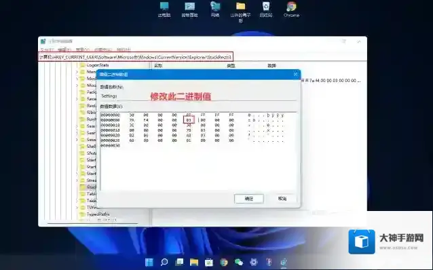Expand the Man… key in the tree
Image resolution: width=433 pixels, height=270 pixels.
77,72
